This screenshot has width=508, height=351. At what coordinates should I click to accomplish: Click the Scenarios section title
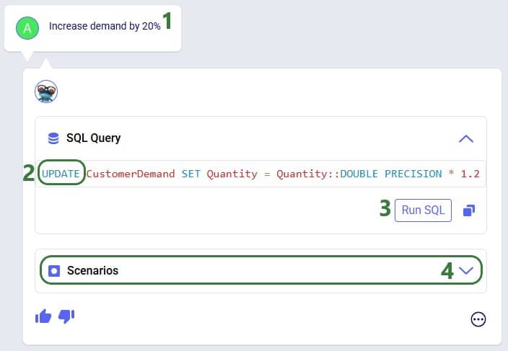(92, 271)
